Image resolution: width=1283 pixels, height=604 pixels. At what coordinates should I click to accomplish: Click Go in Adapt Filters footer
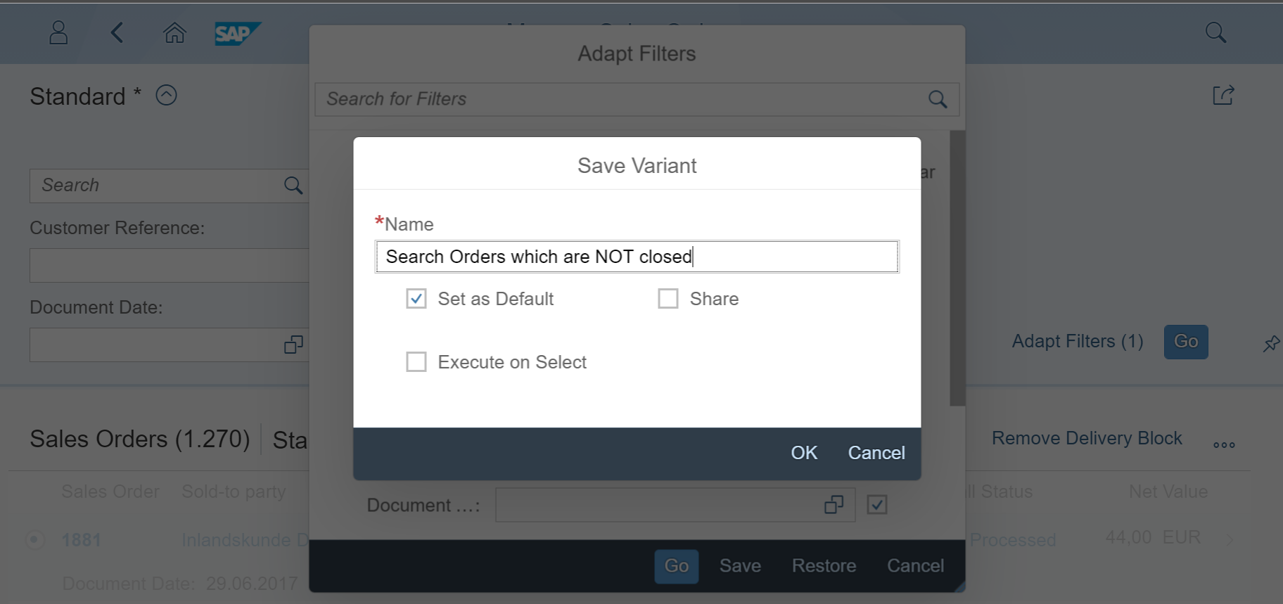point(677,566)
